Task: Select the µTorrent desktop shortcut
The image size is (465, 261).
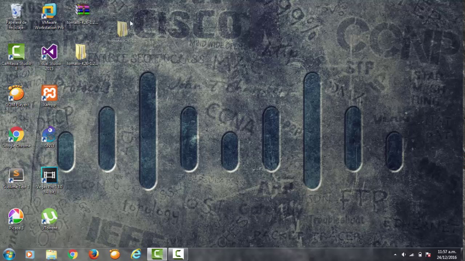Action: [49, 219]
